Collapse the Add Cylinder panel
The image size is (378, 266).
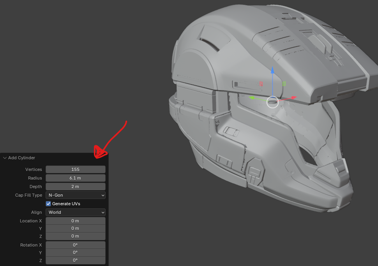pos(5,158)
